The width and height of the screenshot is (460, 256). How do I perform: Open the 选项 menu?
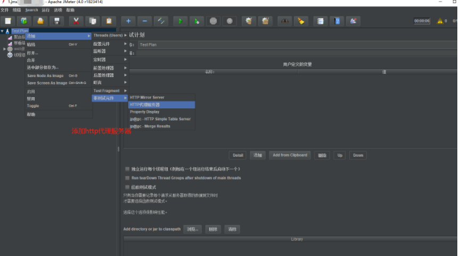pyautogui.click(x=58, y=10)
